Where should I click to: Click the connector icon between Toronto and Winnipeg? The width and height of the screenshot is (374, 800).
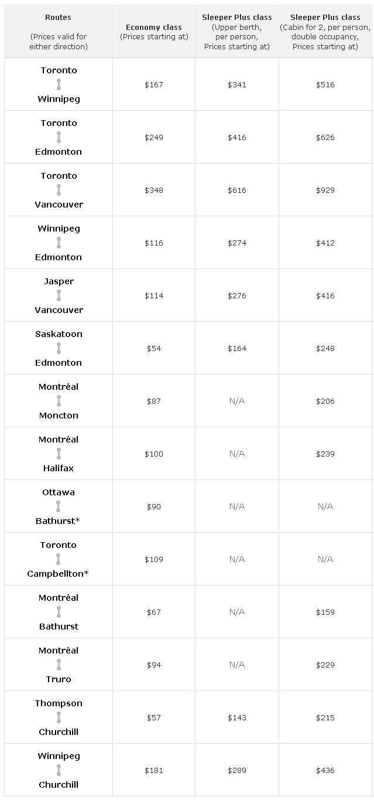[x=59, y=84]
